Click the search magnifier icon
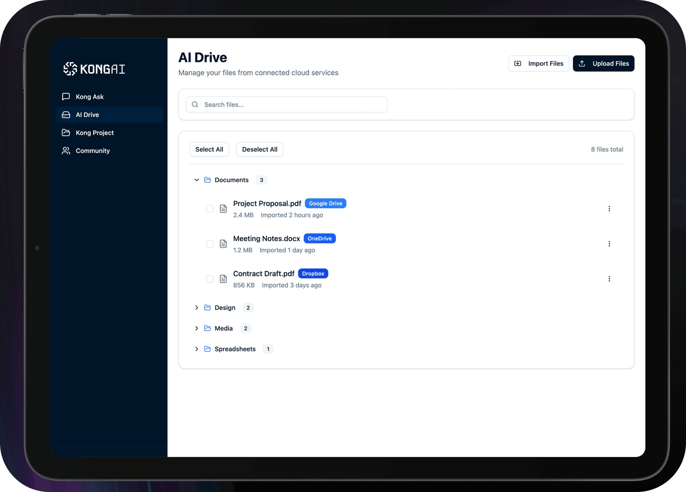686x492 pixels. [195, 105]
